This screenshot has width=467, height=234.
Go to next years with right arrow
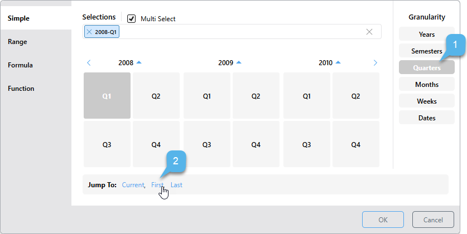pyautogui.click(x=375, y=63)
